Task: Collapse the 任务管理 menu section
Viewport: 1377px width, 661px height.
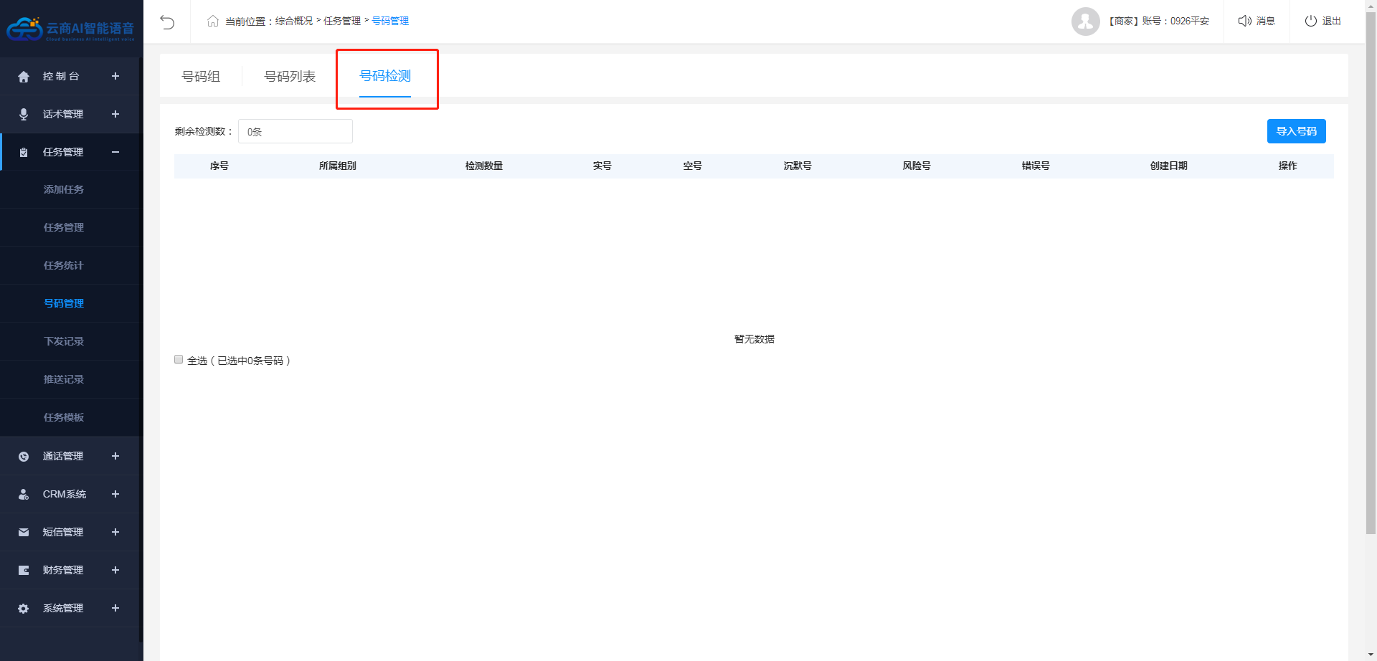Action: point(115,152)
